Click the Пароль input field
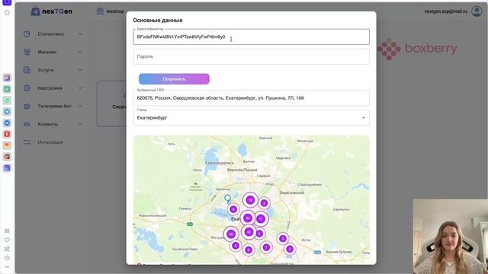The width and height of the screenshot is (488, 274). pos(251,56)
